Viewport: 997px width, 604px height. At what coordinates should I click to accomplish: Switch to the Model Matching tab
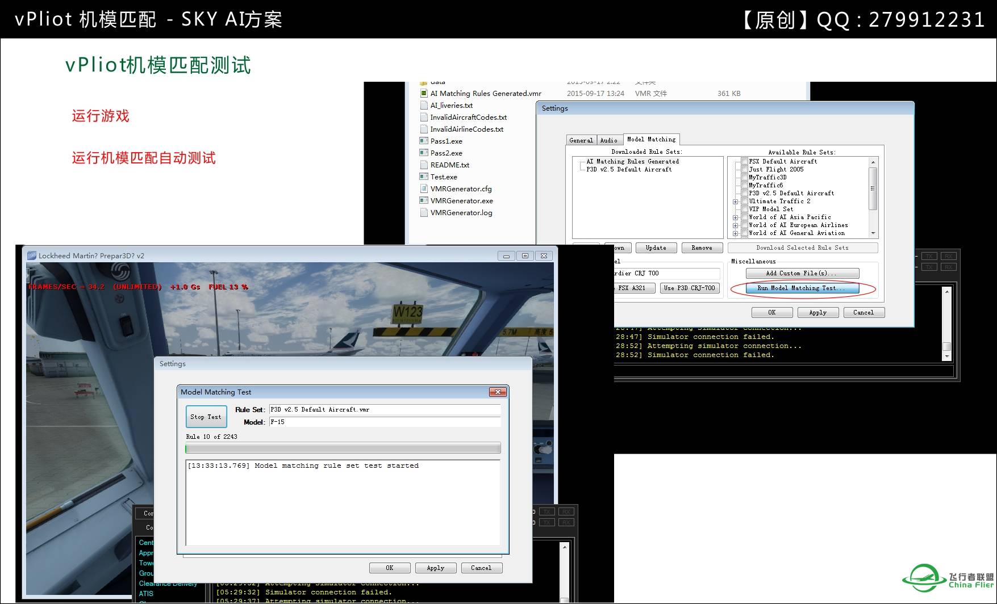tap(651, 139)
